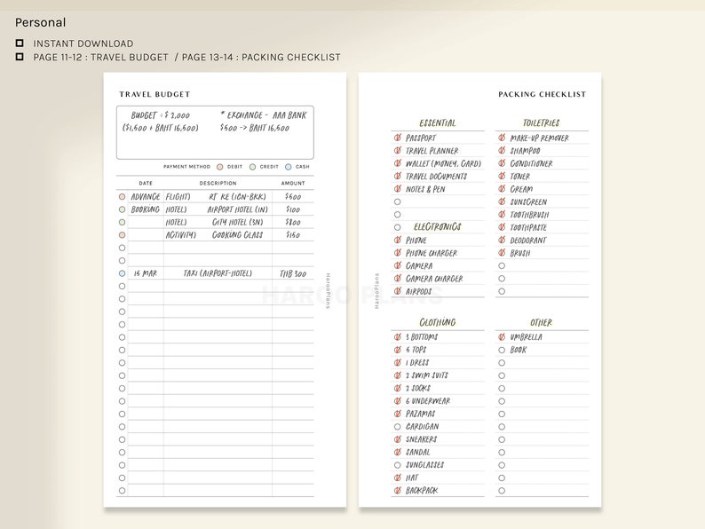Image resolution: width=705 pixels, height=529 pixels.
Task: Uncheck the Passport checkmark
Action: [398, 138]
